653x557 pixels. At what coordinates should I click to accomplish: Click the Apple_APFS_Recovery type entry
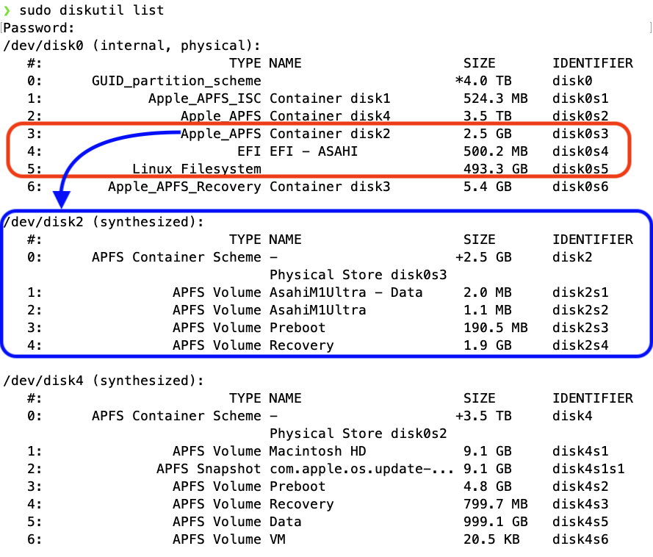click(184, 187)
